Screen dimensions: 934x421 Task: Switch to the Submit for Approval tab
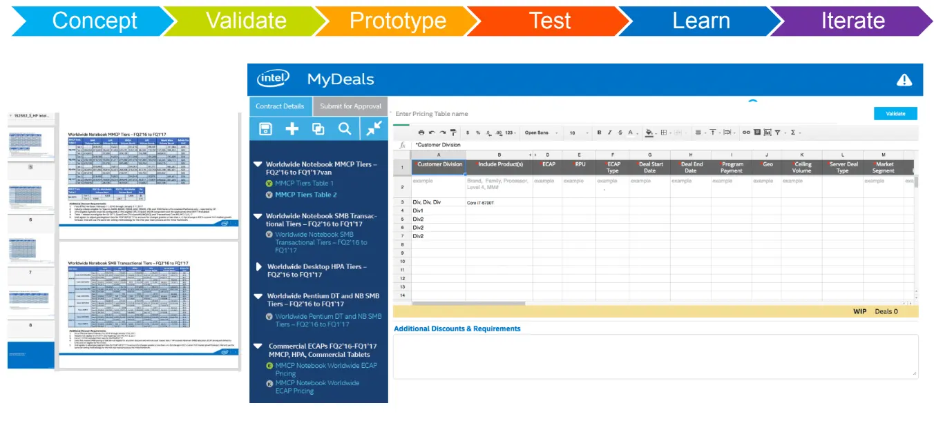click(x=350, y=106)
